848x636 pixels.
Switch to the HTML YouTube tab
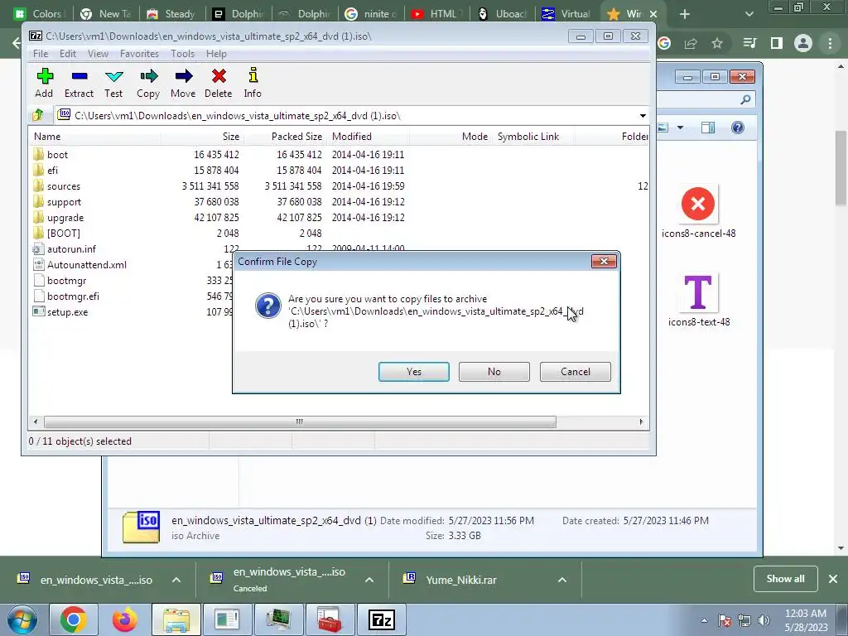pos(436,14)
